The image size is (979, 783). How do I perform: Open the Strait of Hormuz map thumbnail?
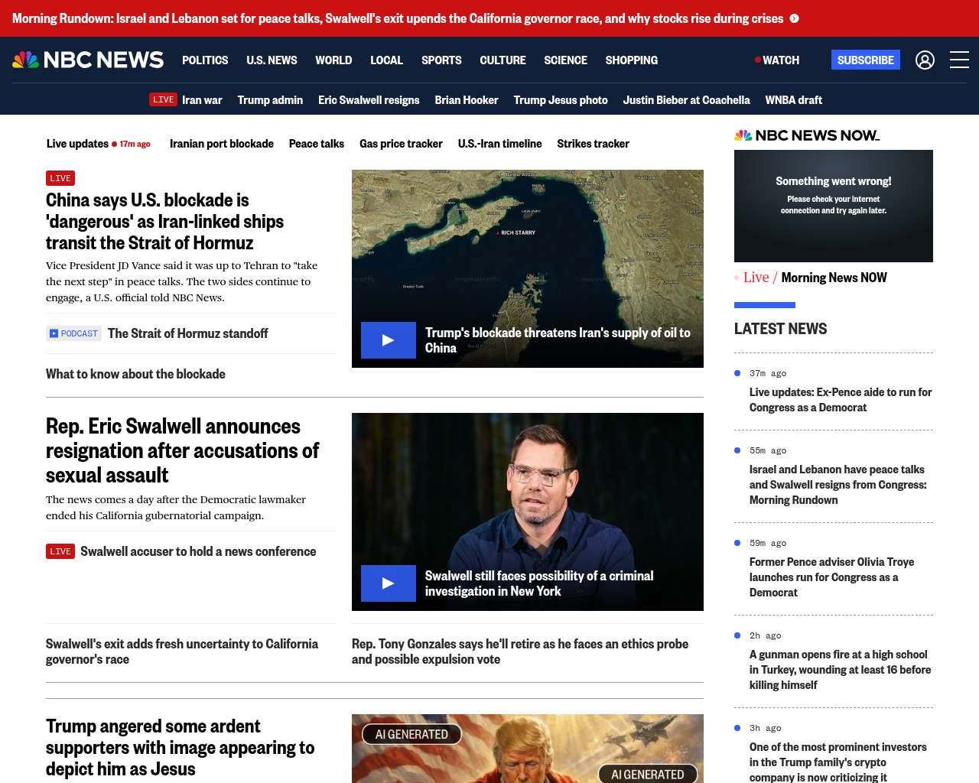tap(527, 245)
